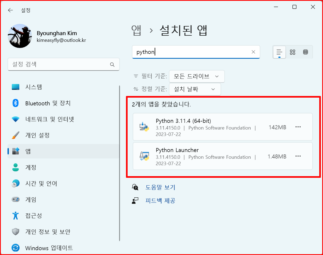Click the 정렬 기준 sort arrows icon
This screenshot has height=255, width=323.
click(x=136, y=89)
